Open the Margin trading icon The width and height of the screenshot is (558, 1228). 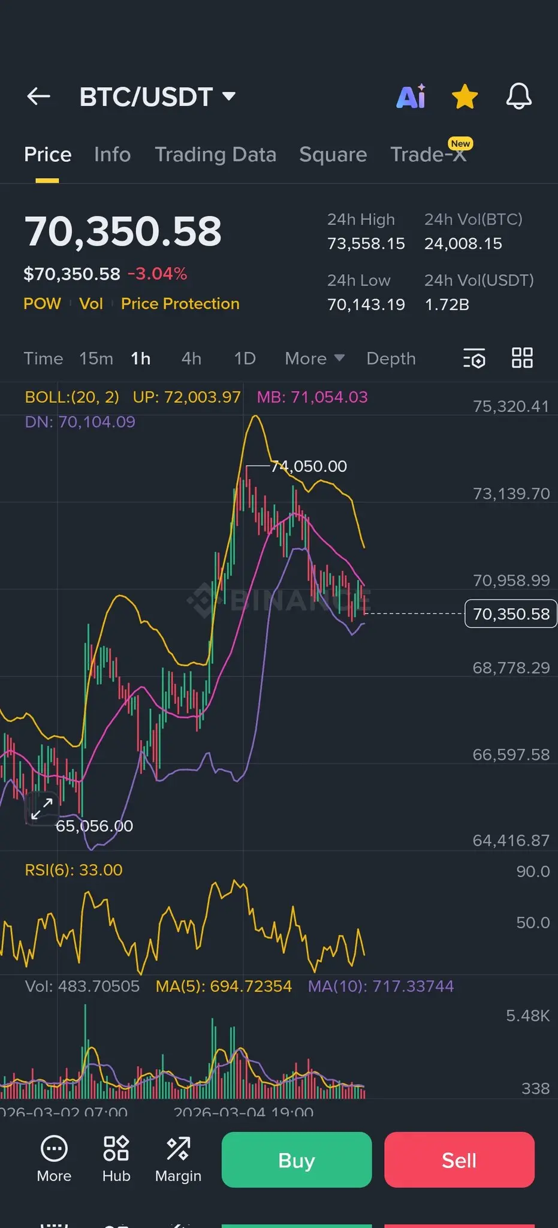click(178, 1159)
